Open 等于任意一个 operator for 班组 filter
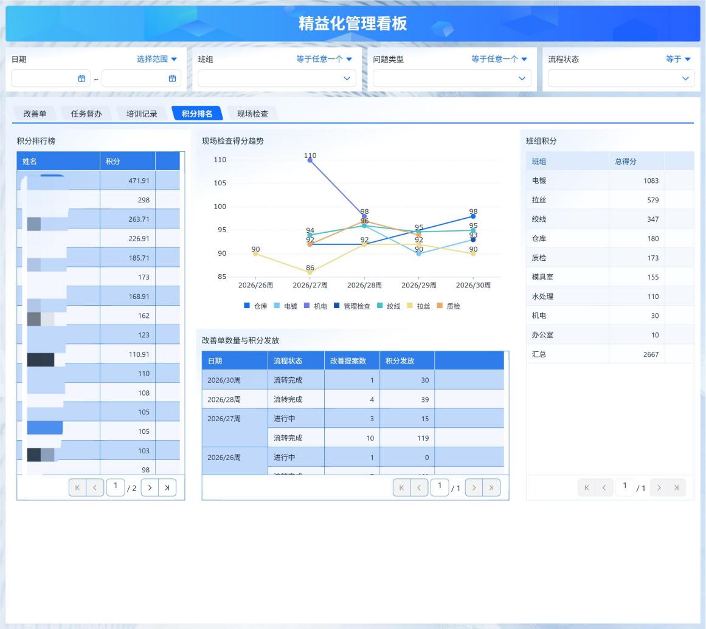 (324, 59)
